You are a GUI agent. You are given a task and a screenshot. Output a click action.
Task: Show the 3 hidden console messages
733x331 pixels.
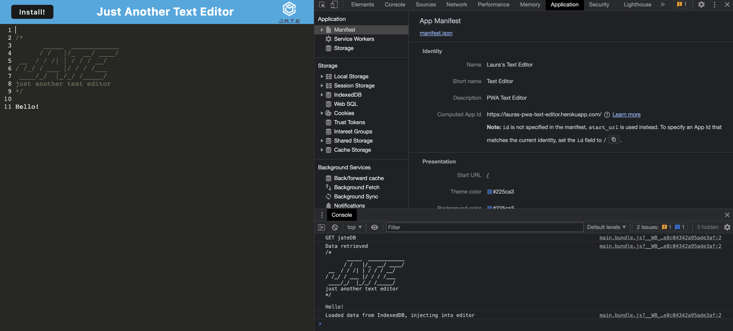pyautogui.click(x=707, y=227)
